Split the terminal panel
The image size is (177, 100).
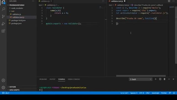(x=160, y=79)
